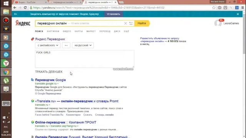This screenshot has height=138, width=246.
Task: Open the Яндекс.Переводчик heading link
Action: [x=50, y=39]
